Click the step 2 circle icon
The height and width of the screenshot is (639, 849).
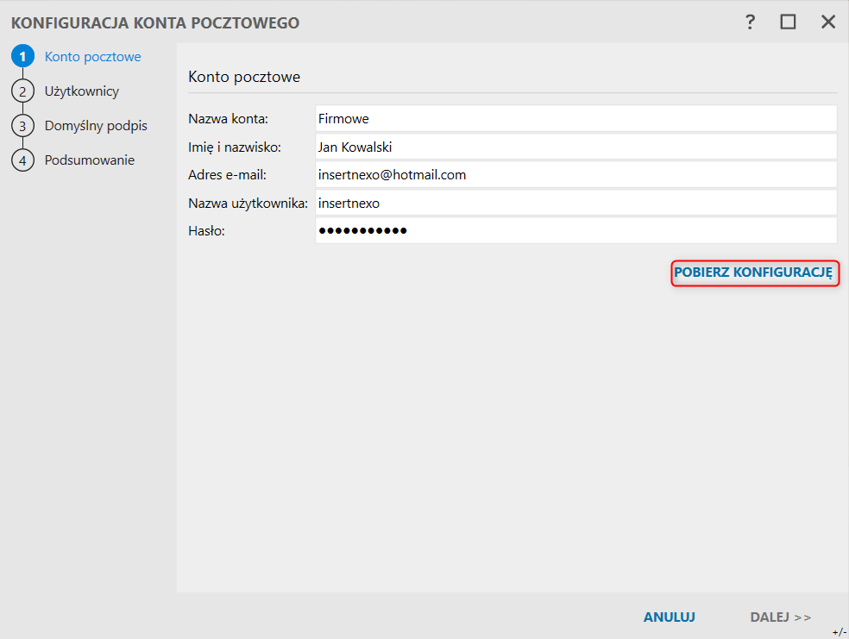(22, 91)
